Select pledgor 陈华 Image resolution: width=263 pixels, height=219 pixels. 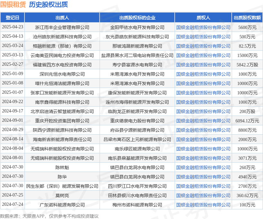(x=62, y=177)
